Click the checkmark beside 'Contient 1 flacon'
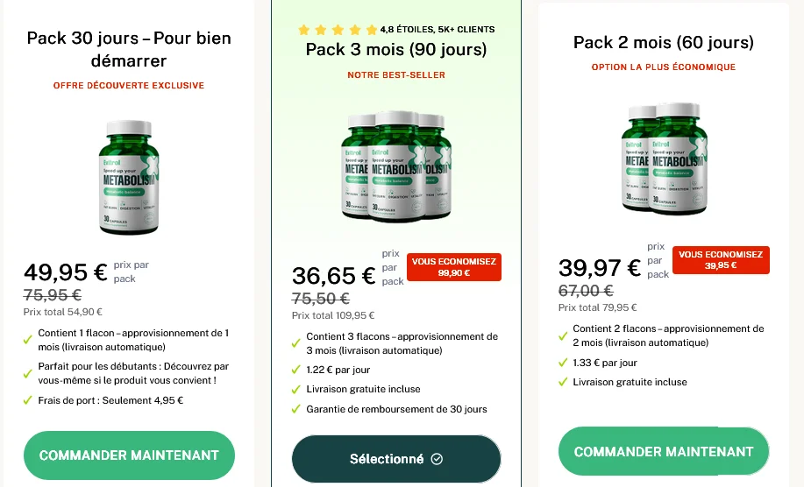This screenshot has width=804, height=487. point(28,335)
